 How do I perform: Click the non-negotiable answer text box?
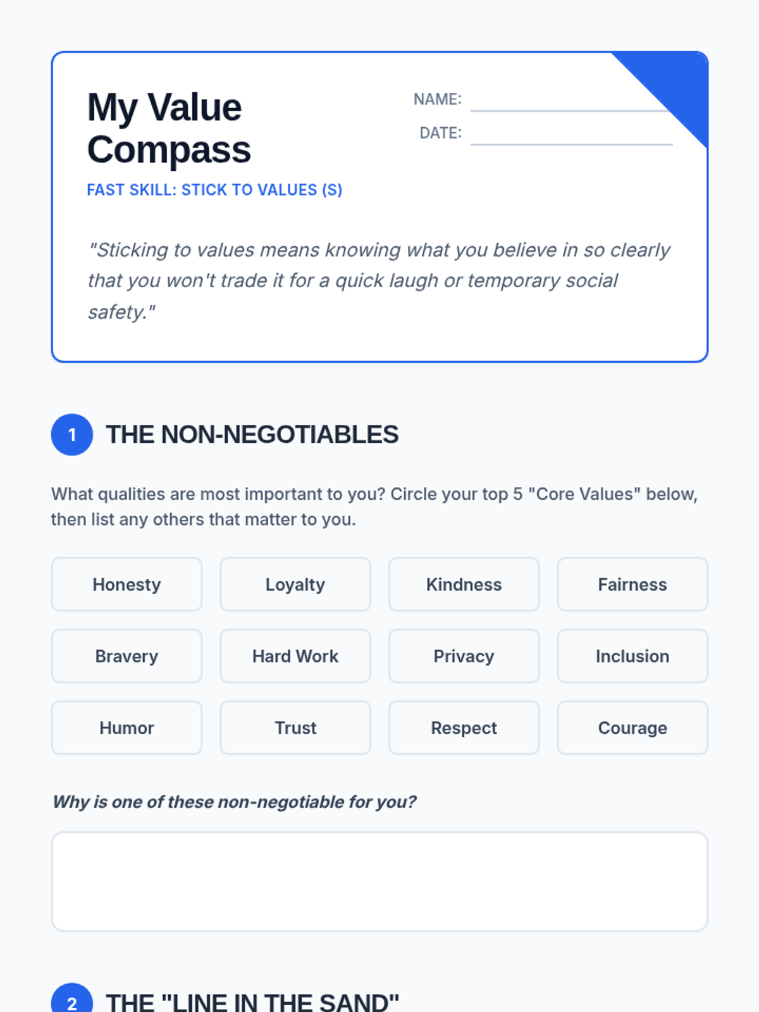point(379,881)
